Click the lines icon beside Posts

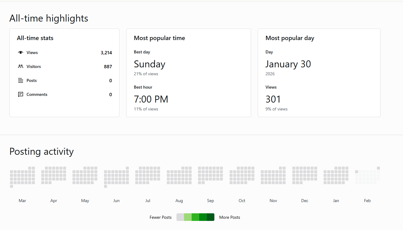[x=21, y=80]
